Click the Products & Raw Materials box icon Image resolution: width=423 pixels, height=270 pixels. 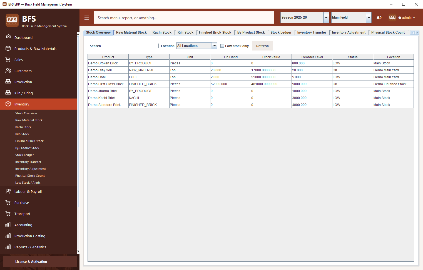[x=8, y=49]
